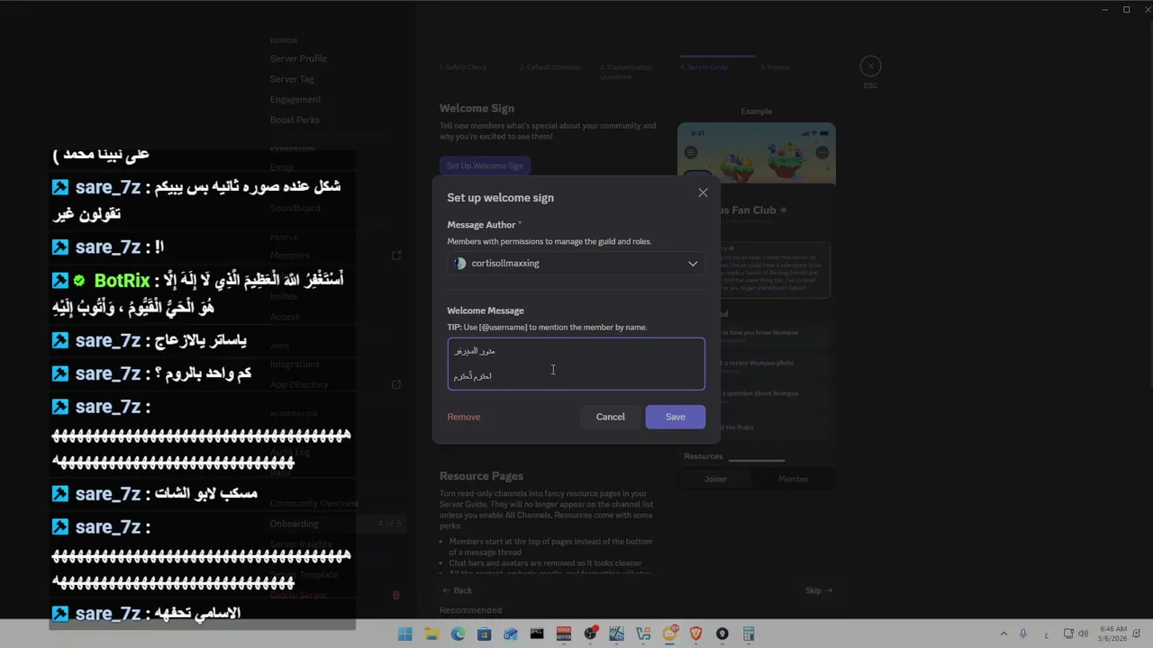Click the volume speaker tray icon

click(1082, 634)
